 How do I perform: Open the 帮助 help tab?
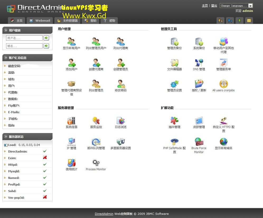click(109, 21)
